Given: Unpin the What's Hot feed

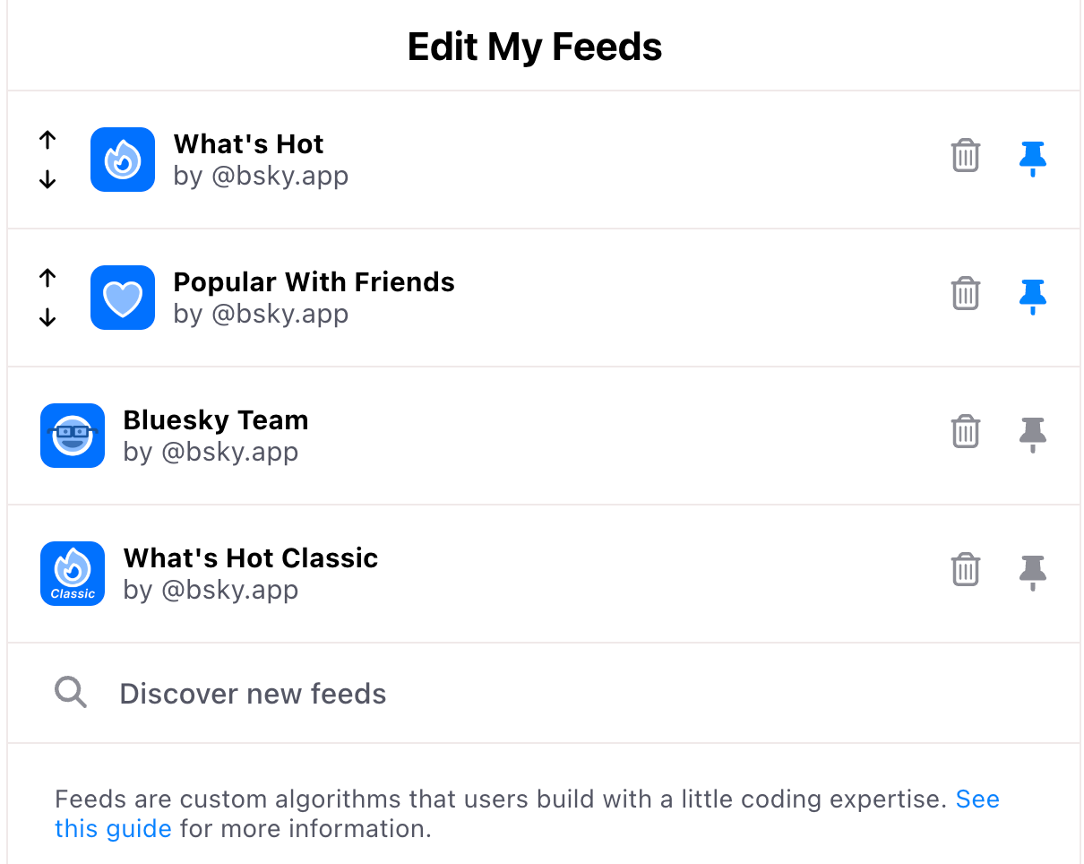Looking at the screenshot, I should 1033,159.
